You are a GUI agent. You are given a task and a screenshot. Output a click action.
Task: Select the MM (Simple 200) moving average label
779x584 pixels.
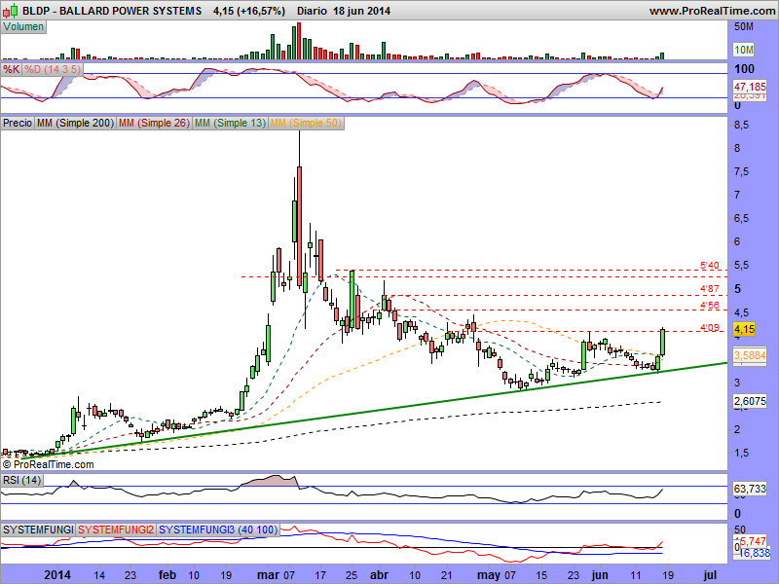75,123
